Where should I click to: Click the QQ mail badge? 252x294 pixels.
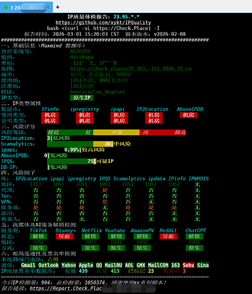click(99, 265)
